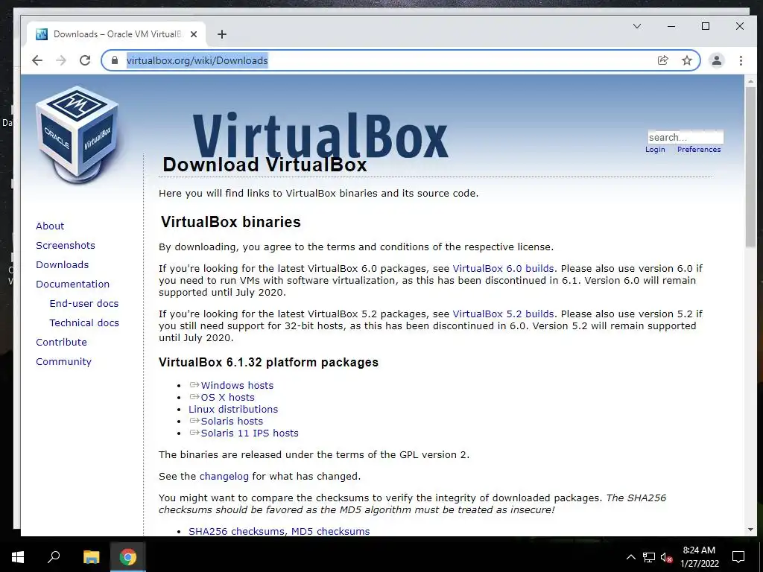Open Technical docs in the sidebar

click(x=84, y=323)
